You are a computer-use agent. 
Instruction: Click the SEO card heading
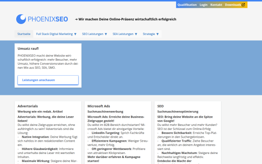[x=160, y=106]
